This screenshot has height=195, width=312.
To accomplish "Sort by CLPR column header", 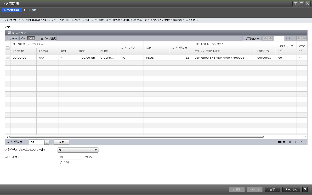I will [108, 51].
